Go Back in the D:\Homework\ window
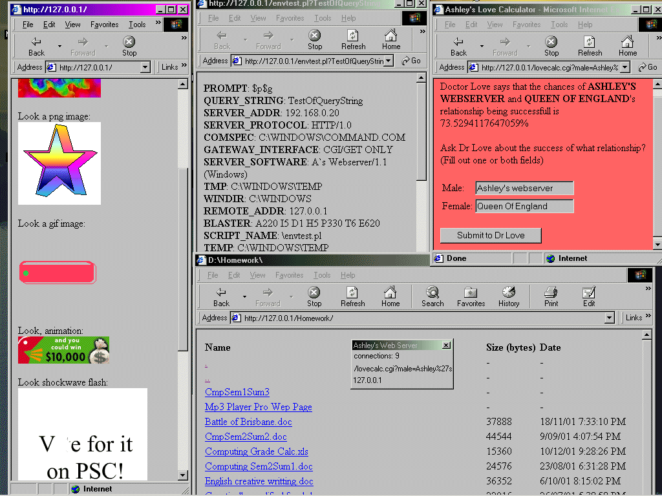 (x=221, y=297)
